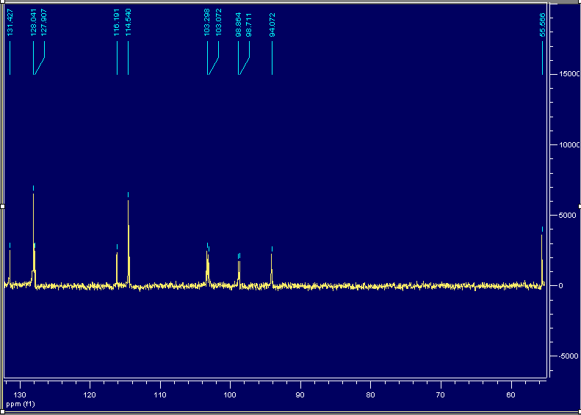Viewport: 581px width, 415px height.
Task: Select the 128.041 peak label
Action: pyautogui.click(x=33, y=23)
